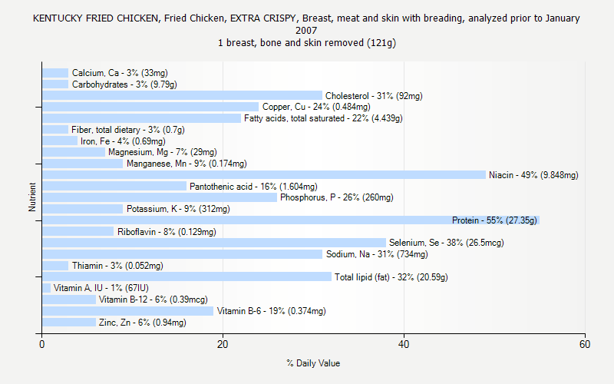Select the Manganese, Mn label
Screen dimensions: 614x384
(x=187, y=164)
